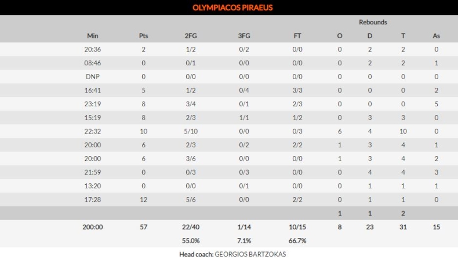Click the As column header
This screenshot has width=458, height=260.
point(436,36)
